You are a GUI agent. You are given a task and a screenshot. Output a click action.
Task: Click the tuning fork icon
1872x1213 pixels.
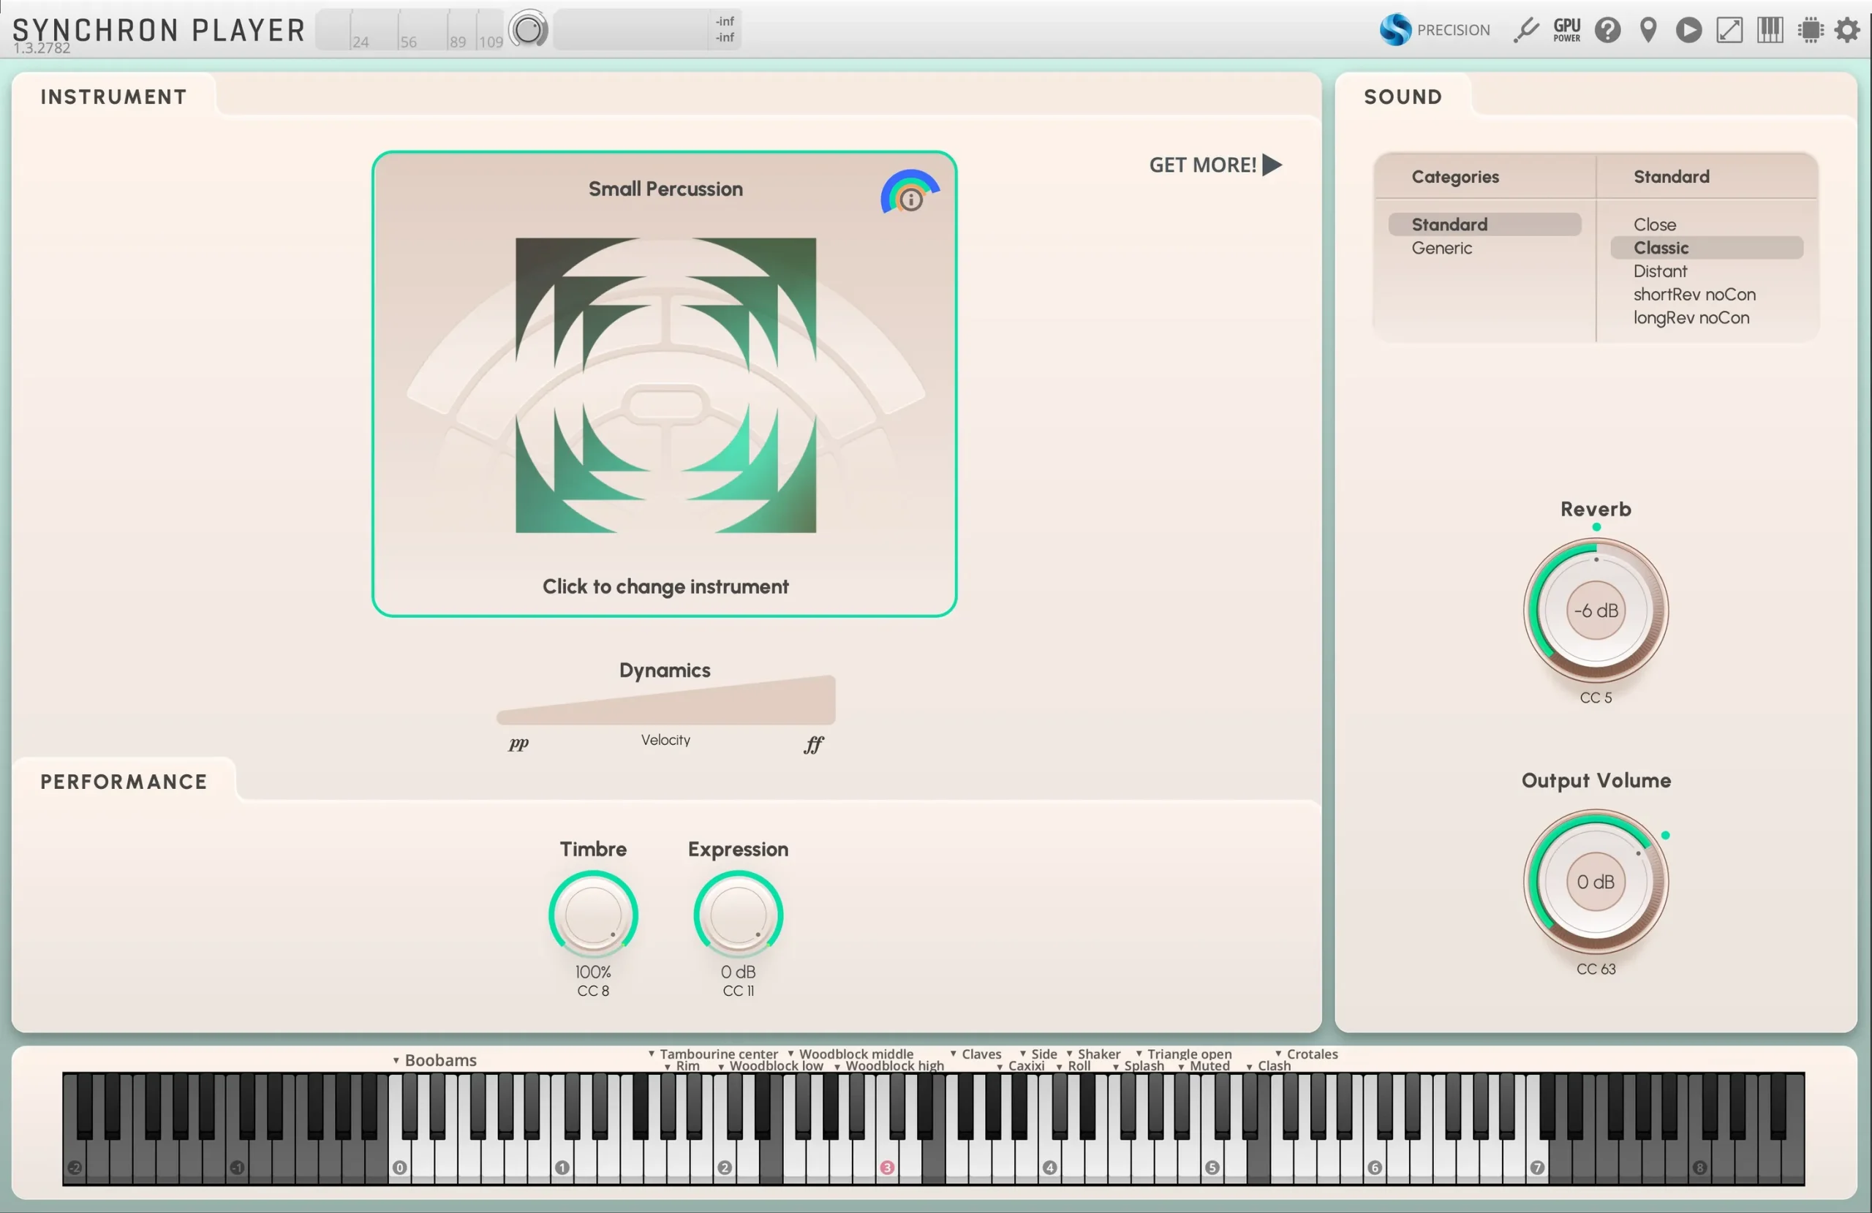[1526, 30]
